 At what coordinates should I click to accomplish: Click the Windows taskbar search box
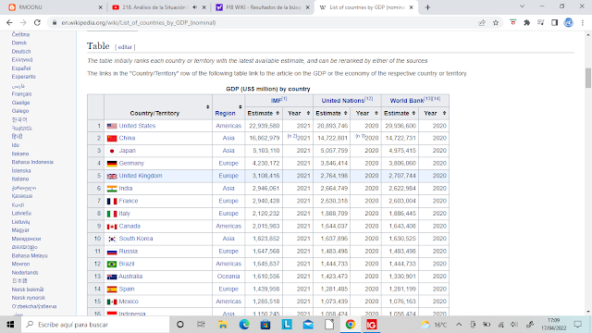point(95,325)
